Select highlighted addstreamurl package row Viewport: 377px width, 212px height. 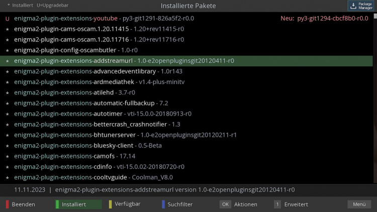[x=186, y=61]
